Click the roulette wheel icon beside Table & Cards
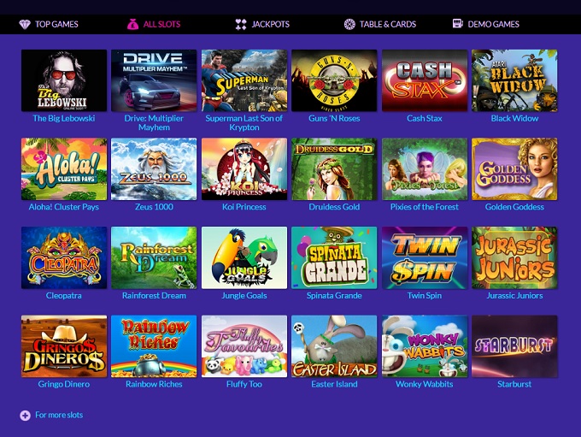 coord(349,24)
